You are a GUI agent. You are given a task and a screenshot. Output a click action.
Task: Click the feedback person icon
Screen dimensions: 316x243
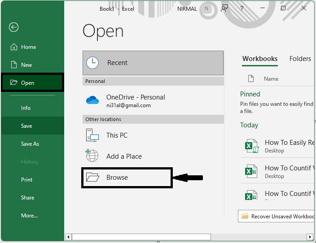224,8
